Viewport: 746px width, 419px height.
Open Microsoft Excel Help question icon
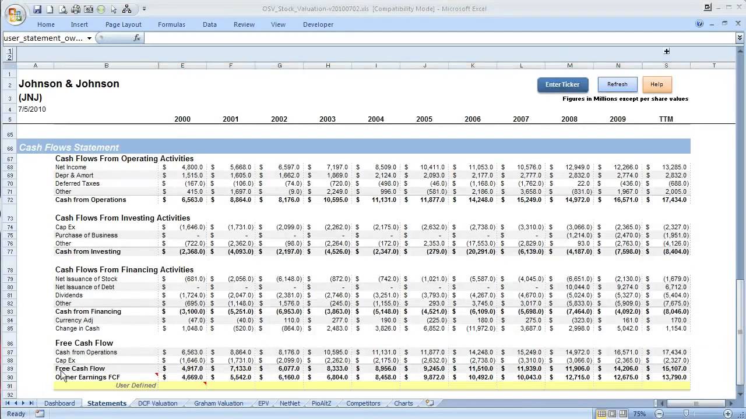pyautogui.click(x=699, y=24)
